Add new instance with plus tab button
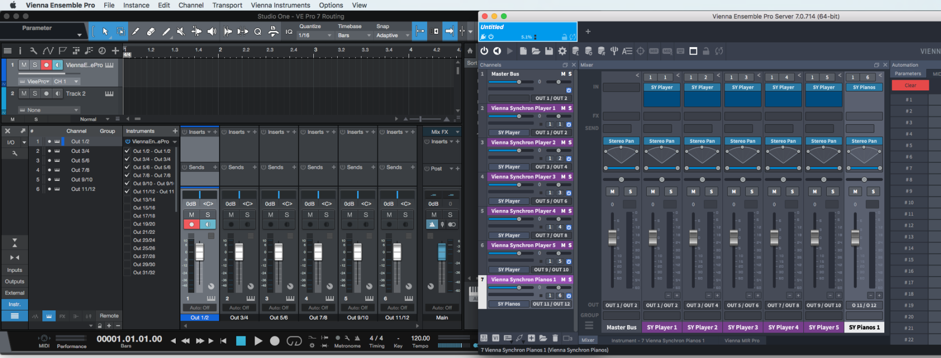The image size is (941, 358). click(588, 32)
